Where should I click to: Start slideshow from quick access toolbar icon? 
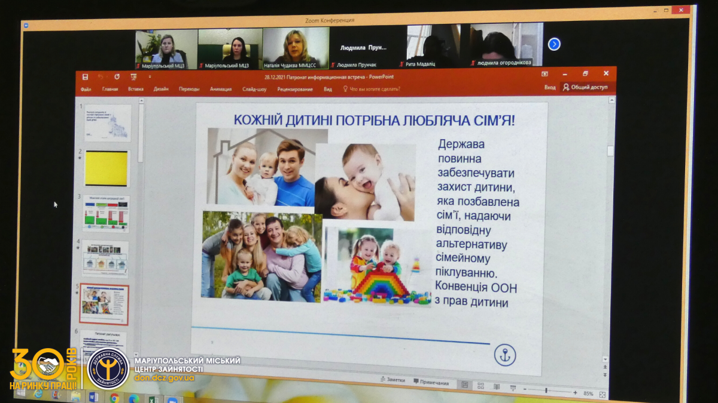tap(133, 77)
